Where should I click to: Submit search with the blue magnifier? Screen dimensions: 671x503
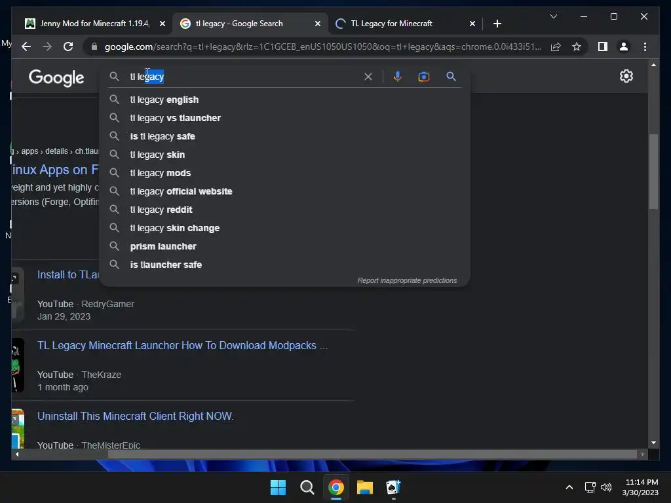click(x=451, y=77)
